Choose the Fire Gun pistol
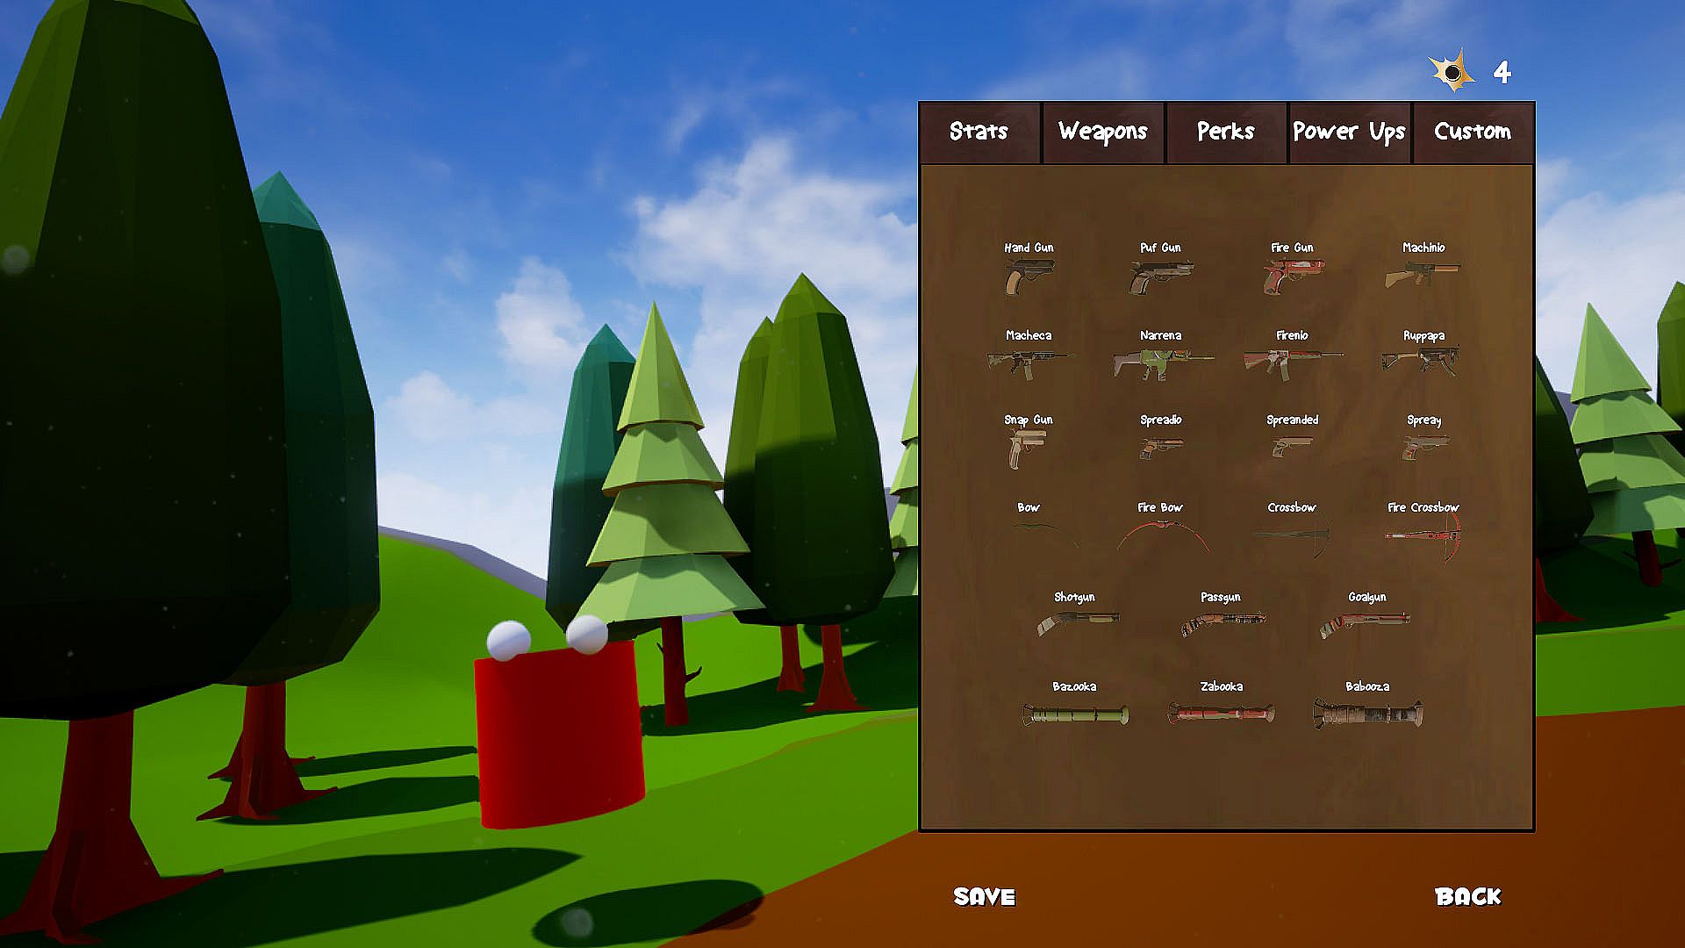 point(1292,276)
